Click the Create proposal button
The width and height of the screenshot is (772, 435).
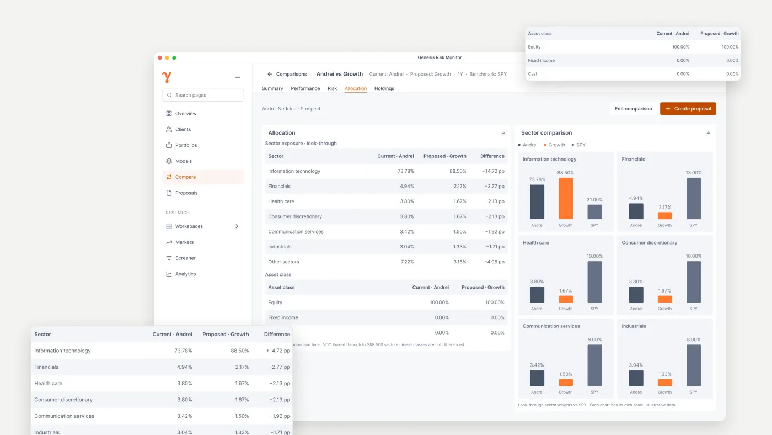coord(688,109)
